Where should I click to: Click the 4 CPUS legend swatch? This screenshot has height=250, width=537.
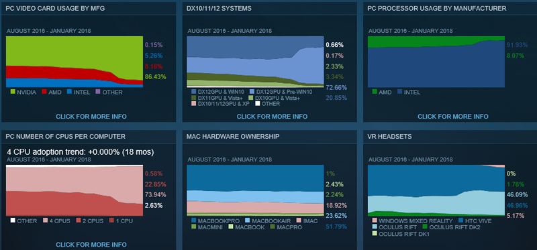tap(44, 221)
